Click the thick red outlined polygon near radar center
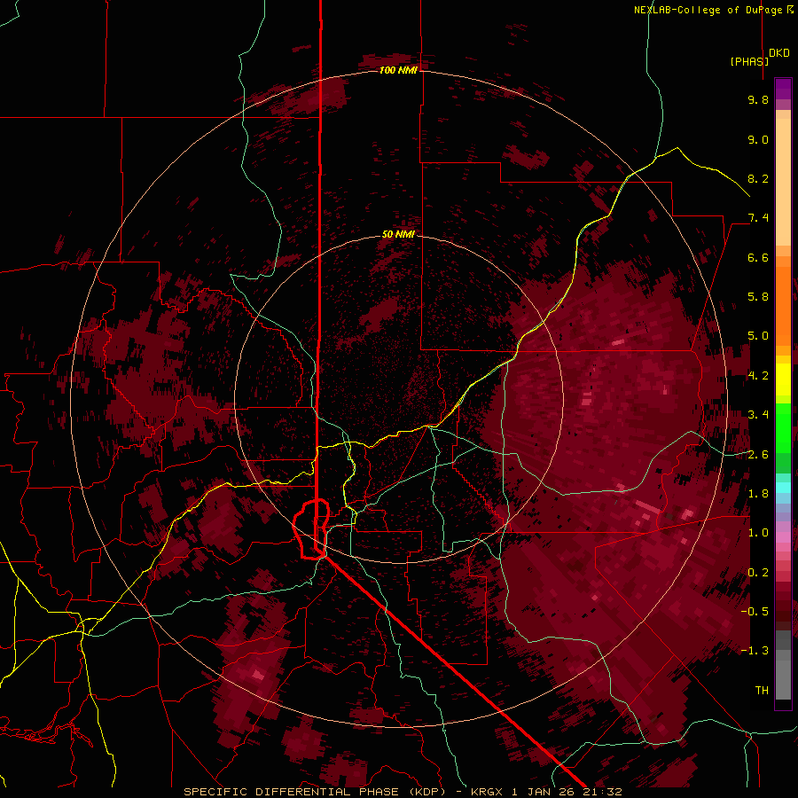The image size is (798, 798). click(311, 529)
